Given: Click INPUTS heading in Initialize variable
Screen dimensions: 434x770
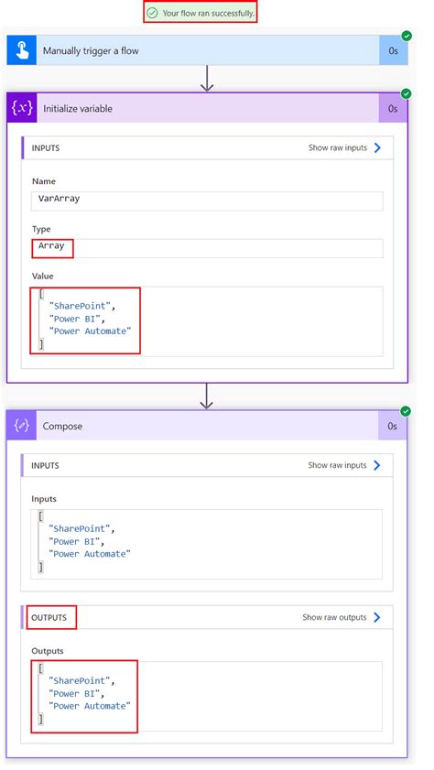Looking at the screenshot, I should pyautogui.click(x=46, y=147).
